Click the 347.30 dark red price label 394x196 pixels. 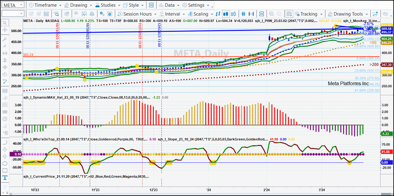coord(387,65)
